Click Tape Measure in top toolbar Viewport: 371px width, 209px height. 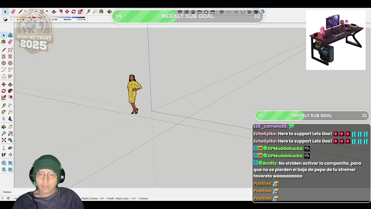click(88, 12)
